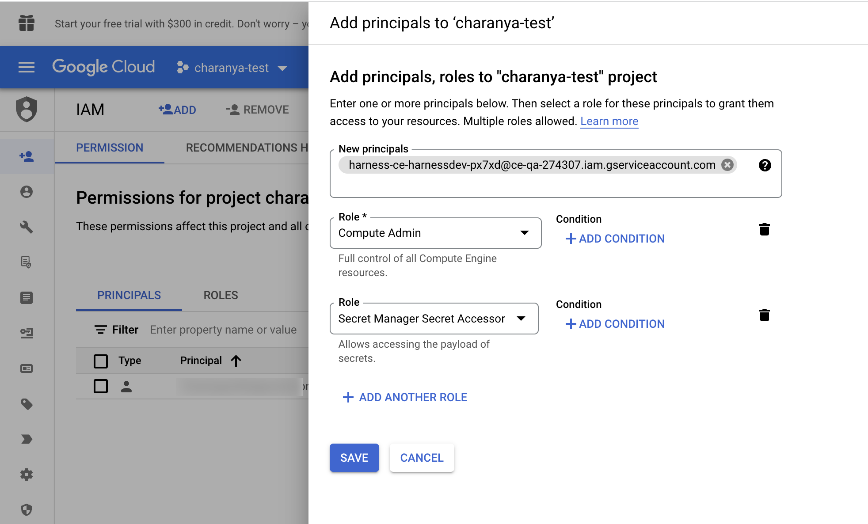Click the Google Cloud logo

point(103,67)
